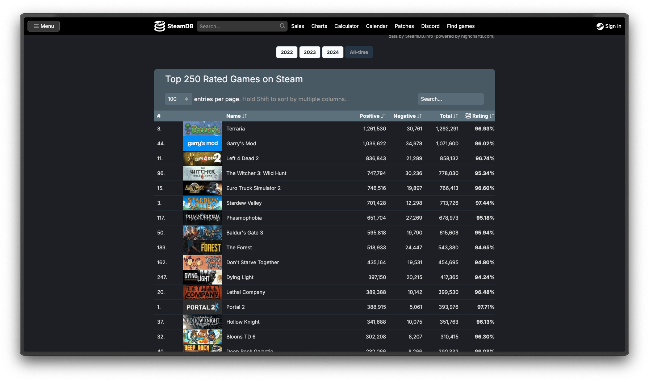Open The Forest name link
This screenshot has height=382, width=649.
coord(239,248)
